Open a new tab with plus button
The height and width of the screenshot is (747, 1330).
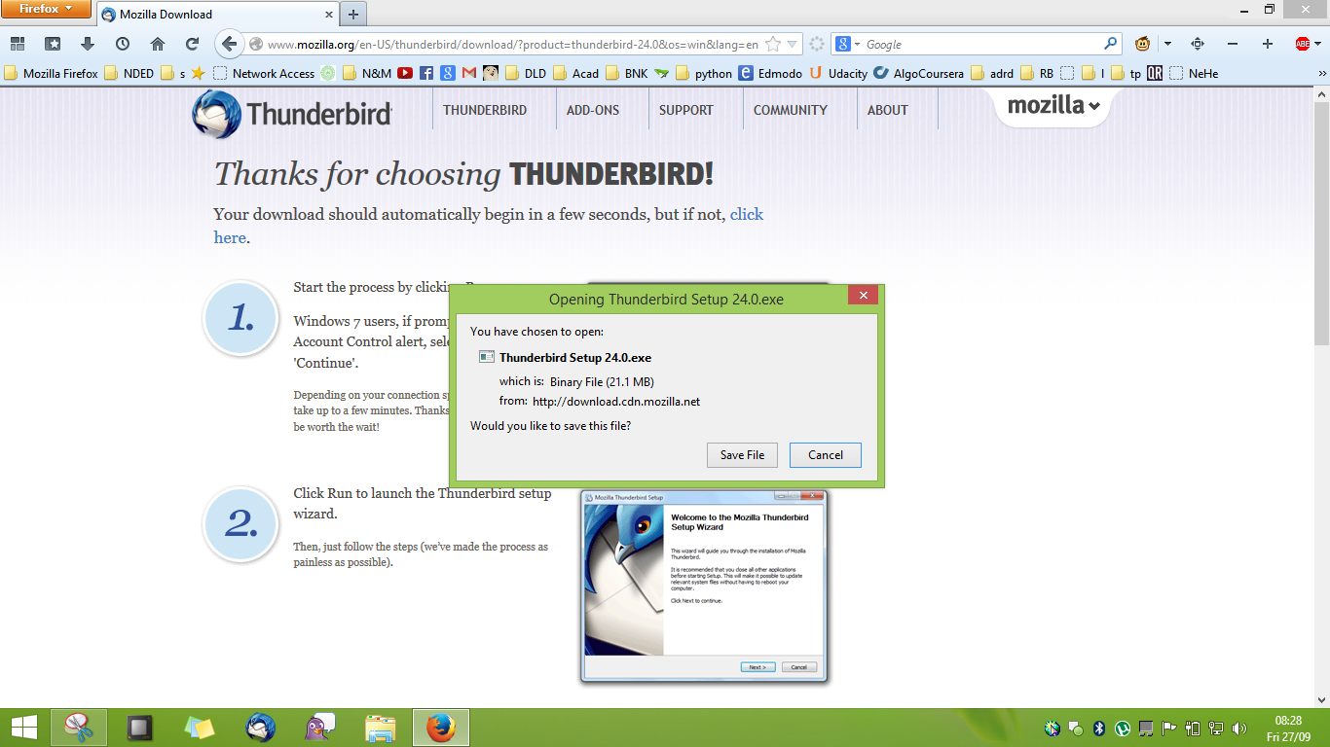(x=353, y=15)
